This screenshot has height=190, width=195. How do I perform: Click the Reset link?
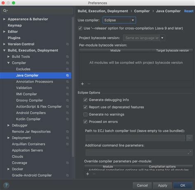(x=189, y=11)
